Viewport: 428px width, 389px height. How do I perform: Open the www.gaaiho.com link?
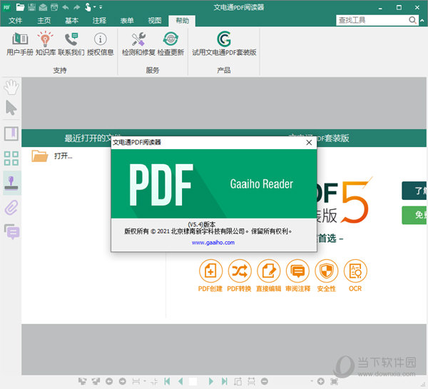(x=213, y=242)
